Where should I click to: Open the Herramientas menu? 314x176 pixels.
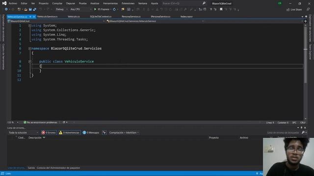click(x=110, y=3)
